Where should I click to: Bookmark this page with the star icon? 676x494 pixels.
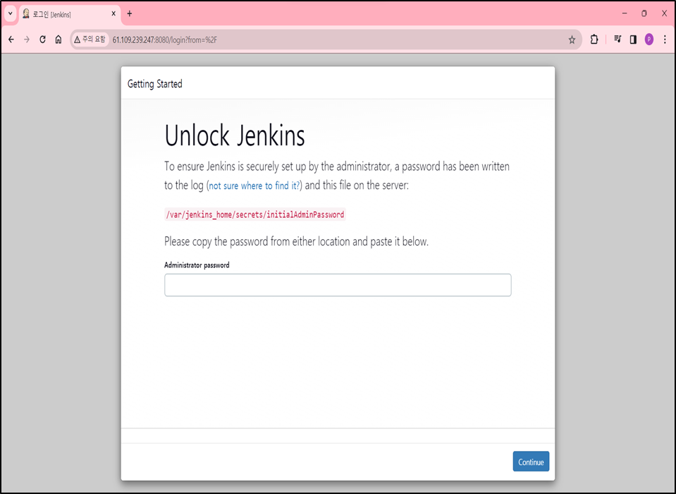tap(572, 40)
